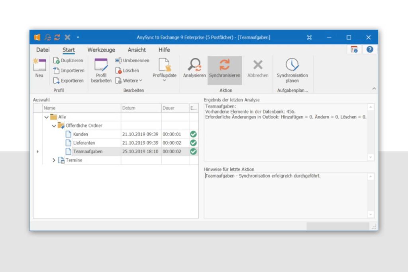Collapse the Alle tree node
Image resolution: width=408 pixels, height=272 pixels.
(46, 117)
